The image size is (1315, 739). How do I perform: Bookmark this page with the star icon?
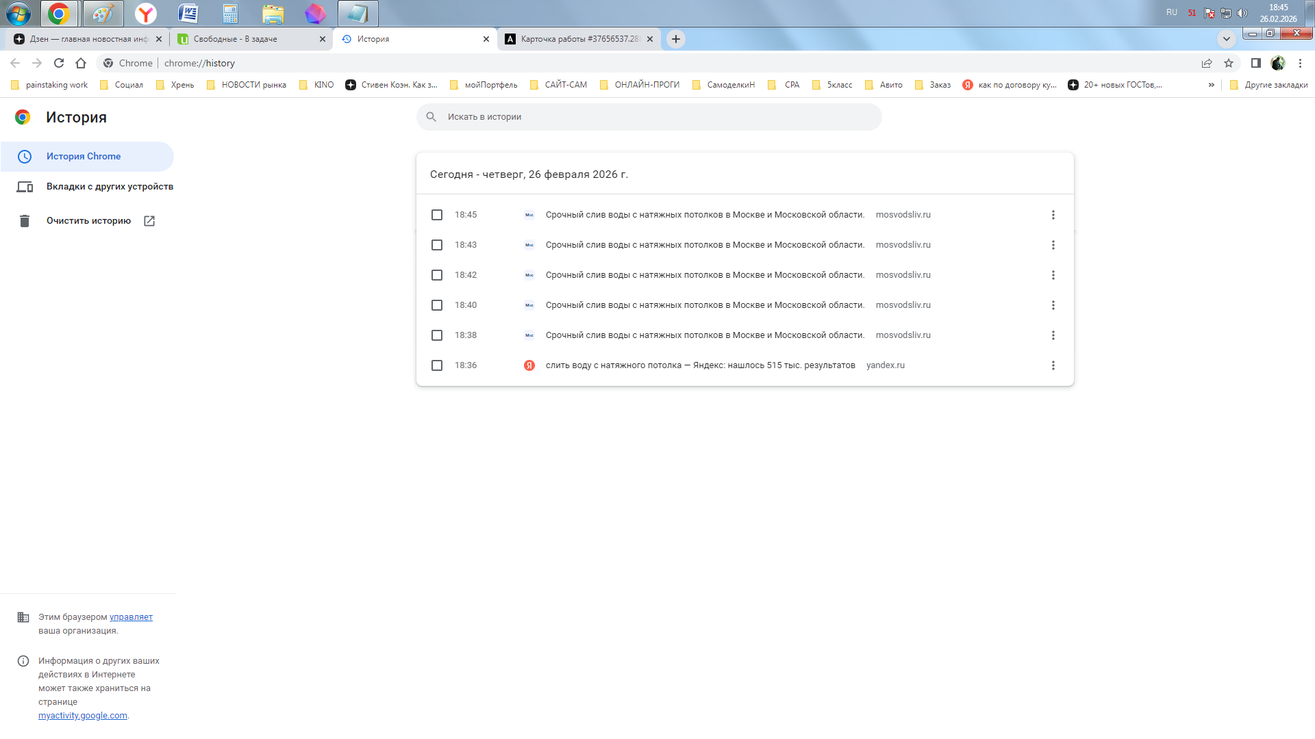tap(1229, 63)
